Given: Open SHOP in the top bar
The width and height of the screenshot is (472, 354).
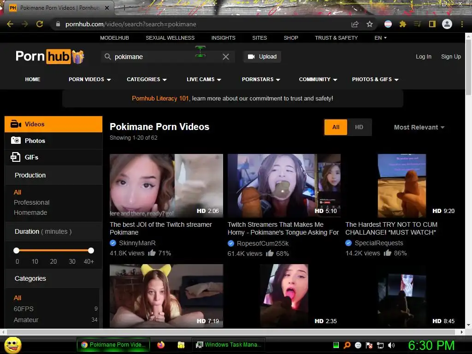Looking at the screenshot, I should pyautogui.click(x=291, y=38).
